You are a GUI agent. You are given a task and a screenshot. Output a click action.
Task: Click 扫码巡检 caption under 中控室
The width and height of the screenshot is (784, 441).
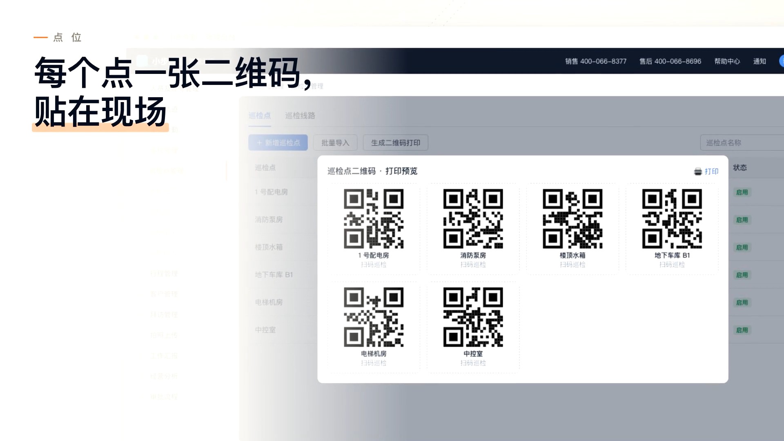point(473,363)
